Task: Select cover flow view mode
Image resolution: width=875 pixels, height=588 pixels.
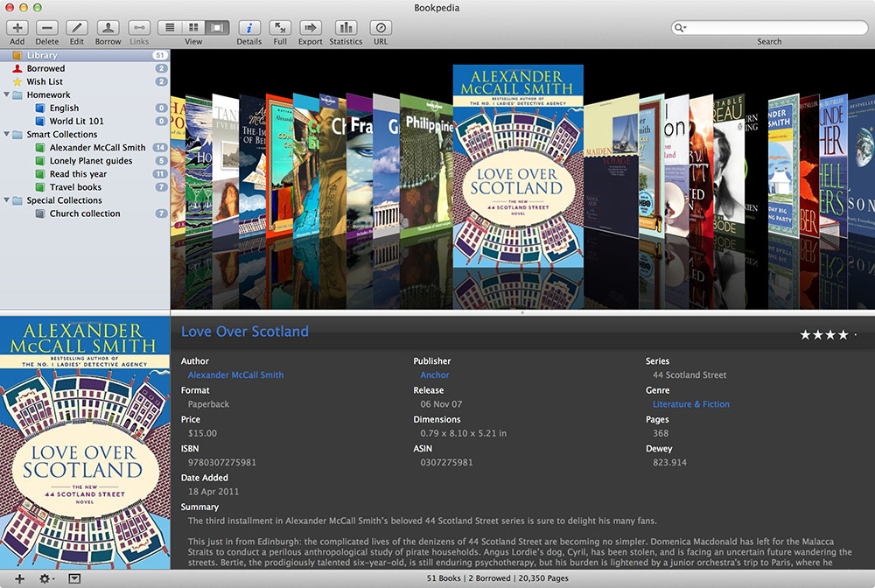Action: point(218,27)
